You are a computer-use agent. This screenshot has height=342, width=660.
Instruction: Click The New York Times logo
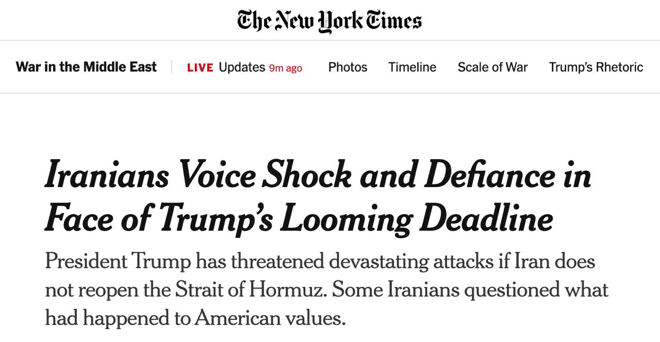(329, 21)
